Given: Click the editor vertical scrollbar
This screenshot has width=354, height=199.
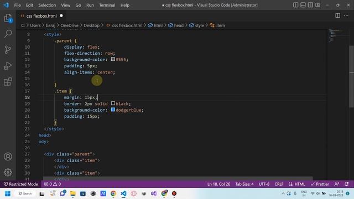Looking at the screenshot, I should (x=352, y=77).
